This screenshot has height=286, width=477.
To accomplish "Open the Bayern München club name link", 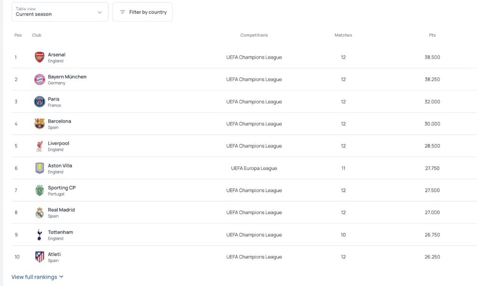I will (67, 77).
